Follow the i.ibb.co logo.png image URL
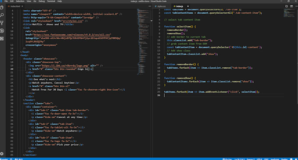This screenshot has height=160, width=298. pos(65,66)
